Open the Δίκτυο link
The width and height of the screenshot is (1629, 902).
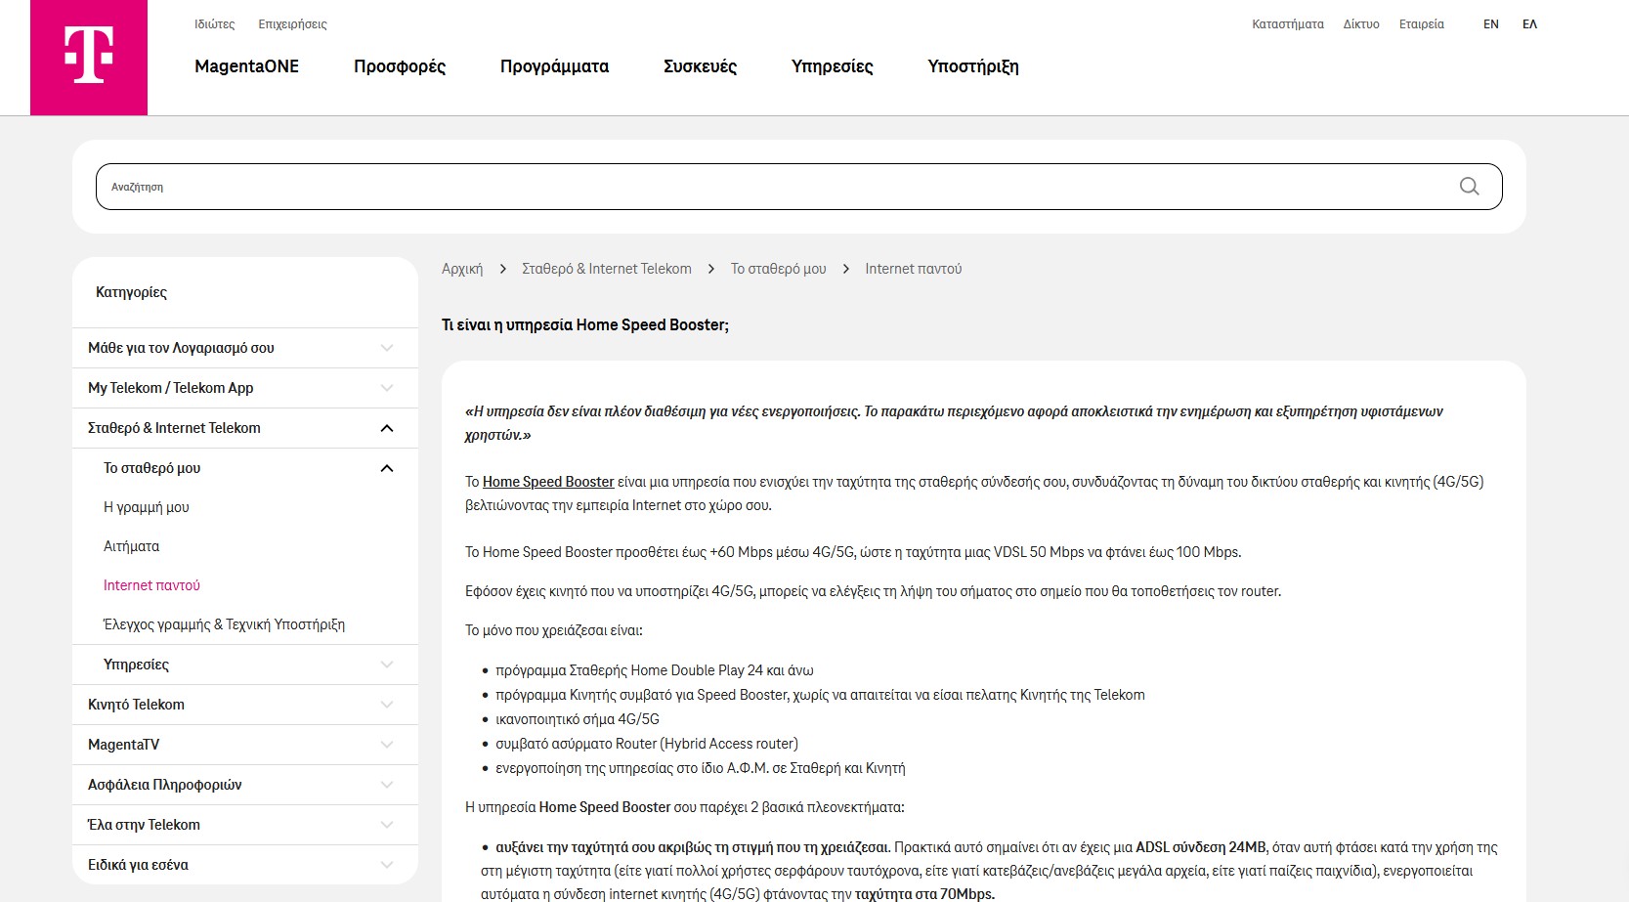[1361, 24]
